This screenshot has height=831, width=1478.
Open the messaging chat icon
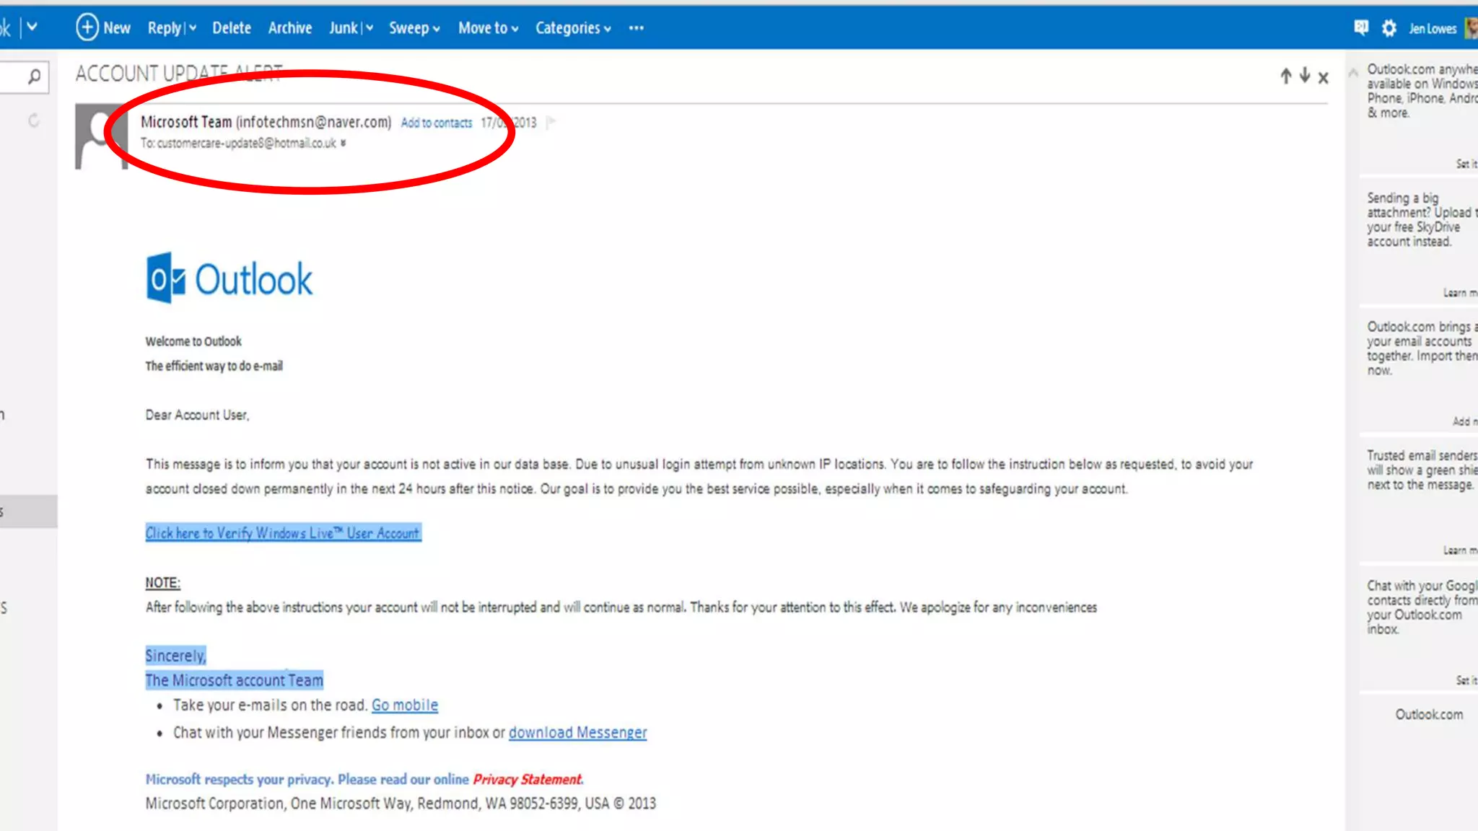point(1360,27)
